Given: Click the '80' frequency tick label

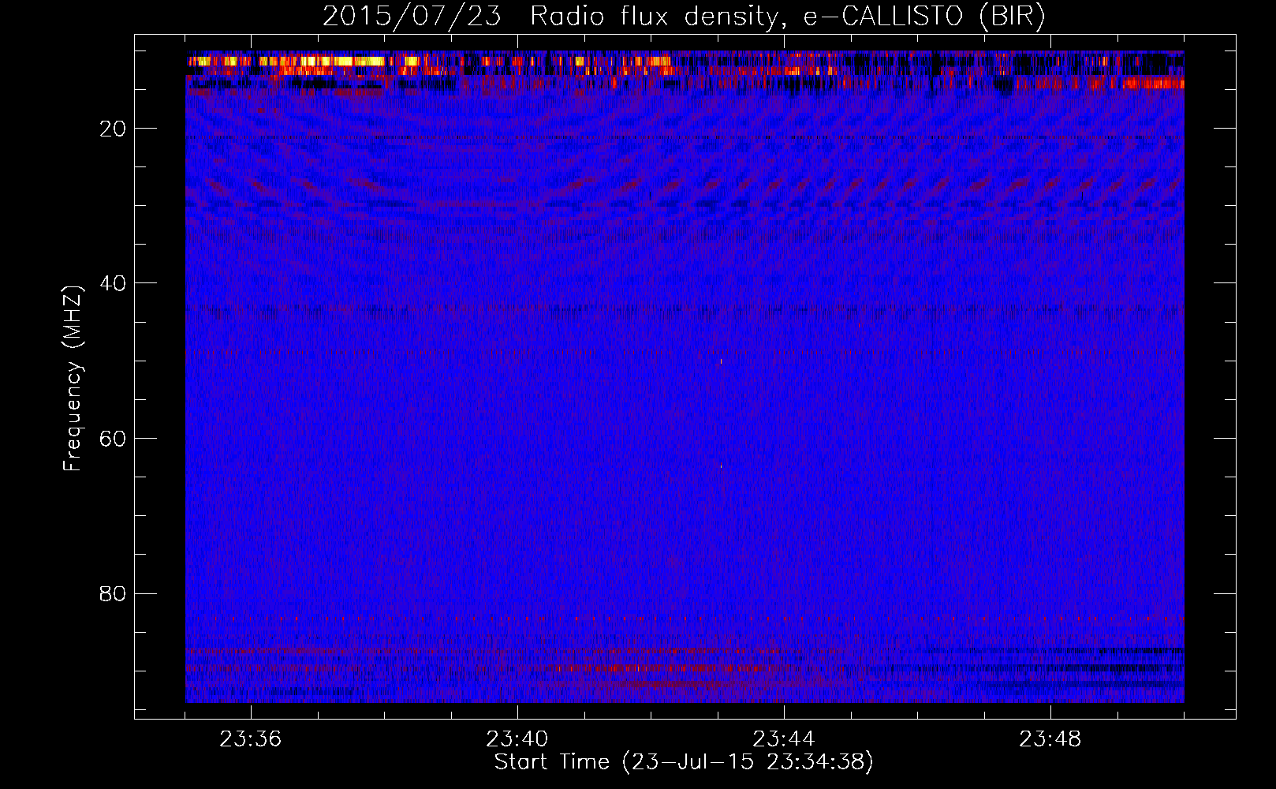Looking at the screenshot, I should [114, 593].
